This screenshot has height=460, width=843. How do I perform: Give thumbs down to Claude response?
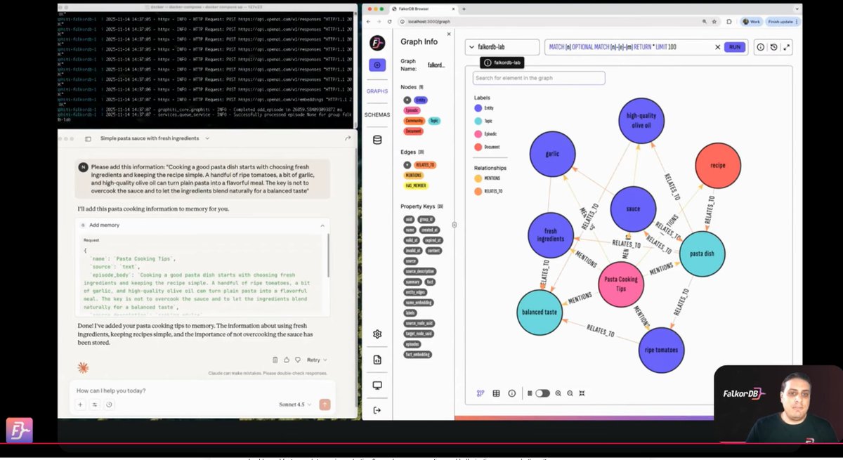click(x=296, y=360)
